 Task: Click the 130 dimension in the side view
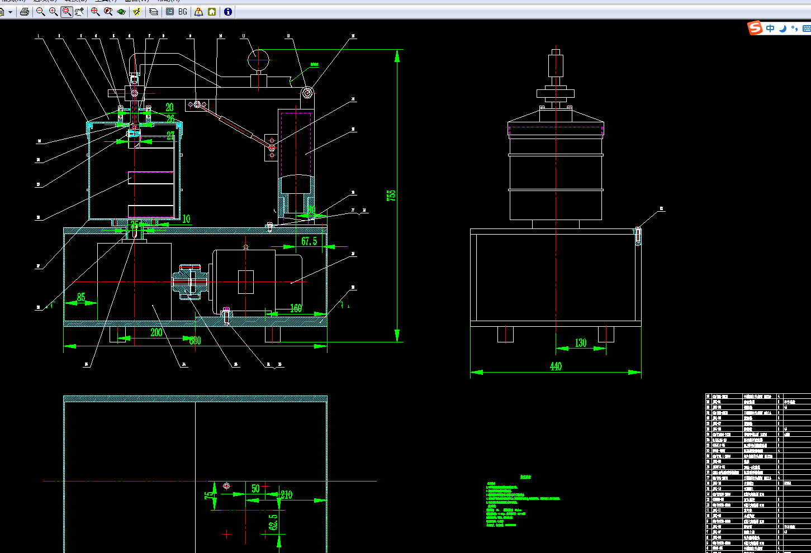[x=581, y=343]
